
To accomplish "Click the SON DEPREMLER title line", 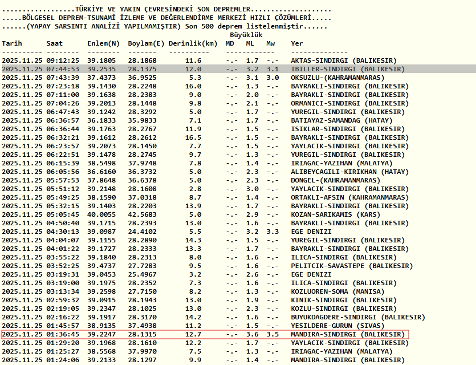I will click(x=166, y=10).
